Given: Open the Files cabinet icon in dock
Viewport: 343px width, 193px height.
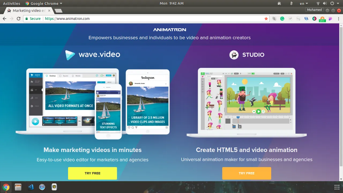Looking at the screenshot, I should (x=18, y=187).
